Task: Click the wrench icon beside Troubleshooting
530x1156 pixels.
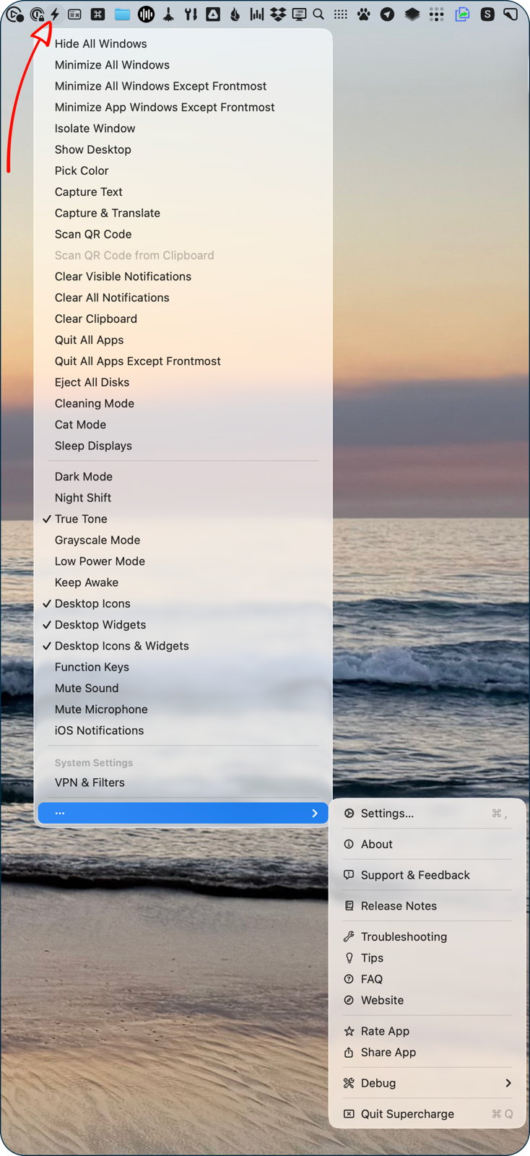Action: click(x=349, y=937)
